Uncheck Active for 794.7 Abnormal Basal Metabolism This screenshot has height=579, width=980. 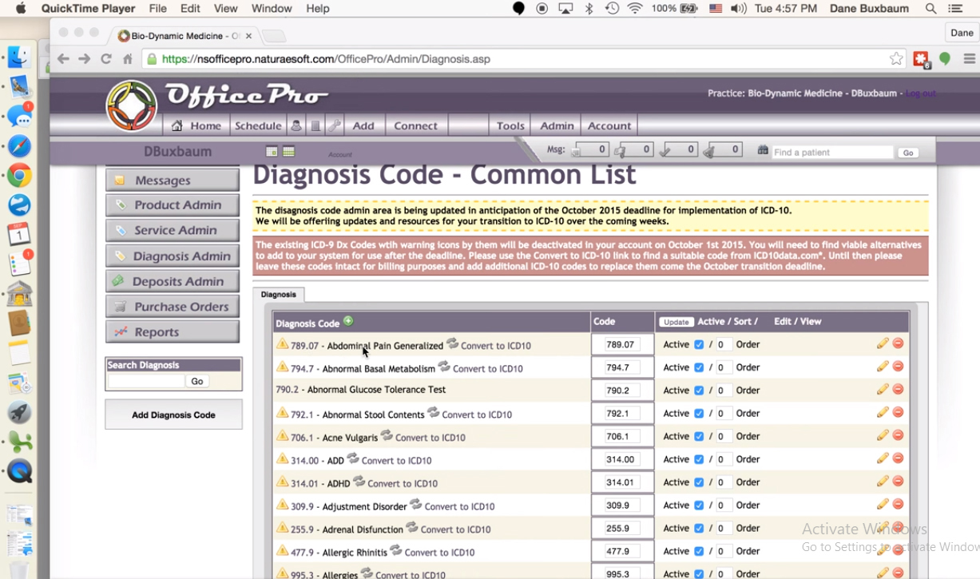click(x=699, y=367)
